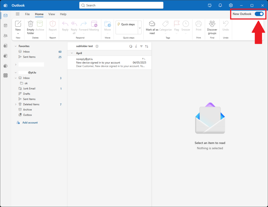Open the filter icon in the message list
This screenshot has width=268, height=207.
(142, 46)
